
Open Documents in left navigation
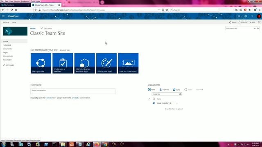[x=7, y=49]
